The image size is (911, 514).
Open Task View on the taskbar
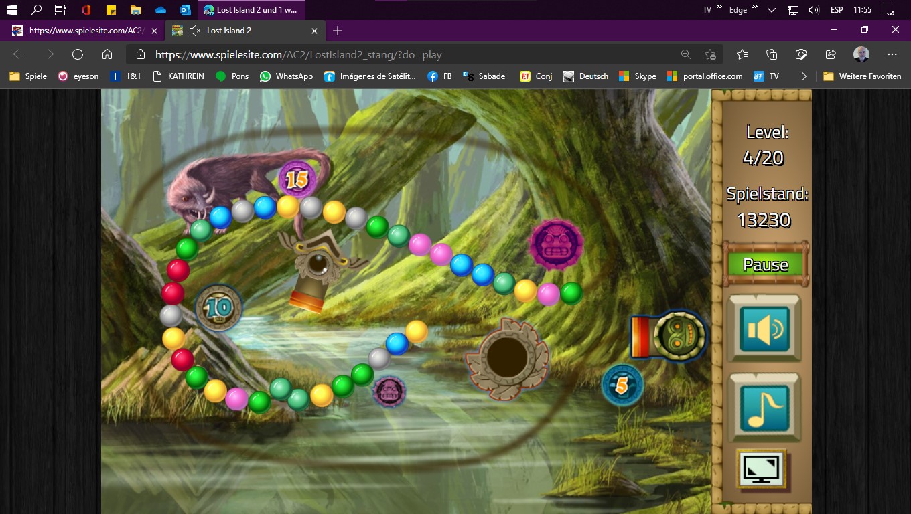tap(60, 10)
